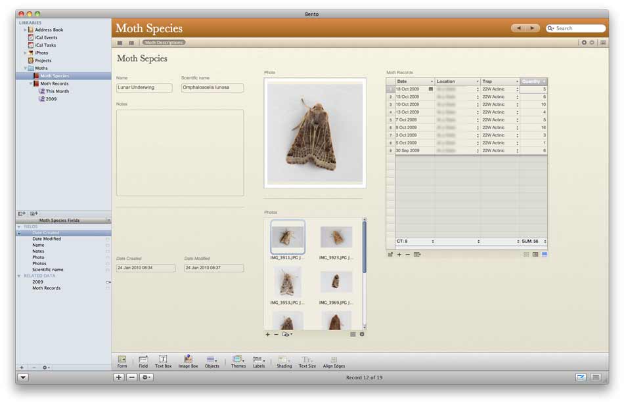Remove related record below Moth Records table
Image resolution: width=624 pixels, height=405 pixels.
pyautogui.click(x=407, y=255)
